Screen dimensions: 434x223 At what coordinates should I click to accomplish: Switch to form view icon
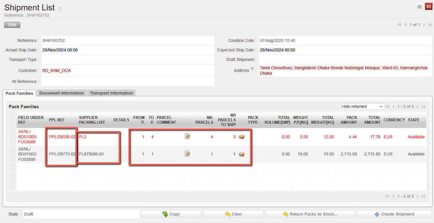tap(428, 6)
